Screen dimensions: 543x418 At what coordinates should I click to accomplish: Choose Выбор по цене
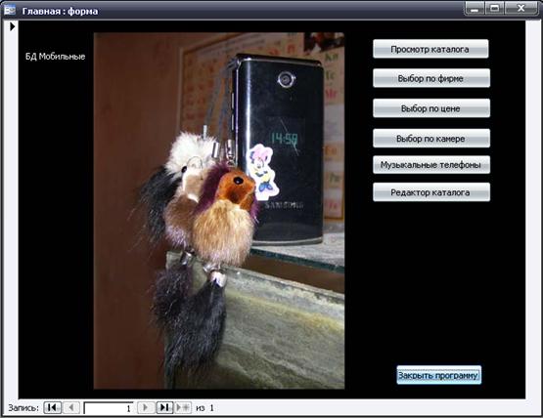(431, 108)
